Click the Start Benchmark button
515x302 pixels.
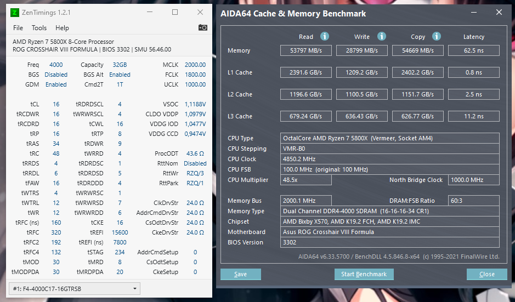(364, 274)
